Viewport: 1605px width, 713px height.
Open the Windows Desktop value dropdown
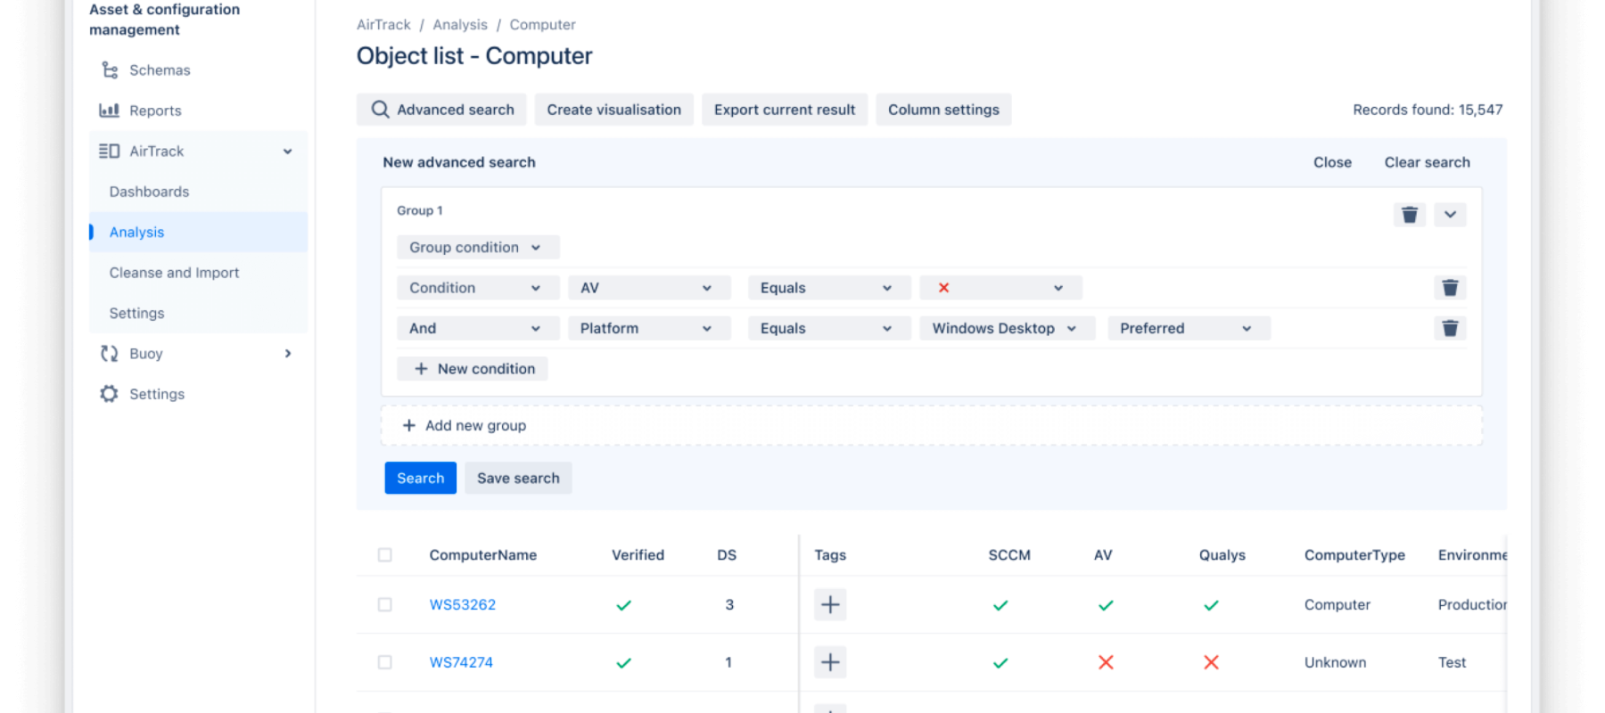pos(1007,328)
